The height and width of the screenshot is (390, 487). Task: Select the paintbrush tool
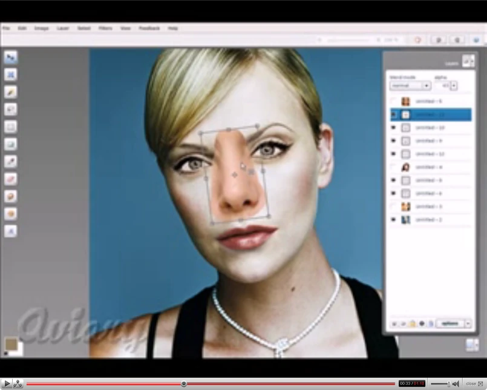tap(11, 92)
